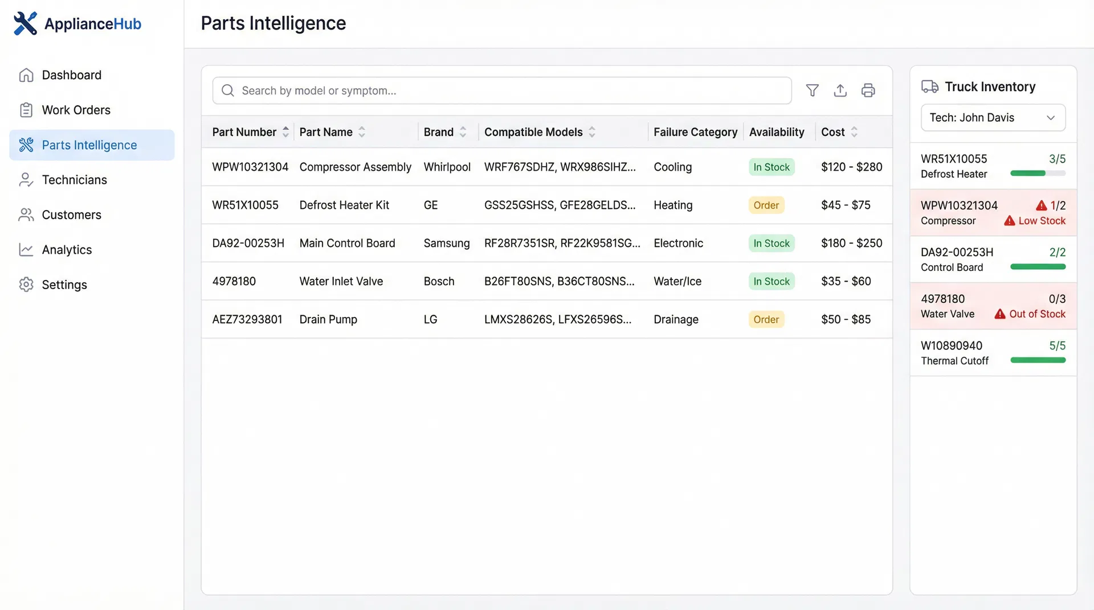Toggle sorting on the Part Number column
The width and height of the screenshot is (1094, 610).
coord(285,131)
